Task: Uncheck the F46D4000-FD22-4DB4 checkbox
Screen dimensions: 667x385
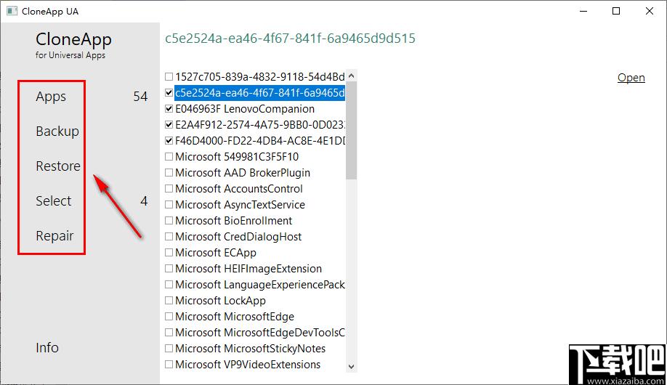Action: pos(169,141)
